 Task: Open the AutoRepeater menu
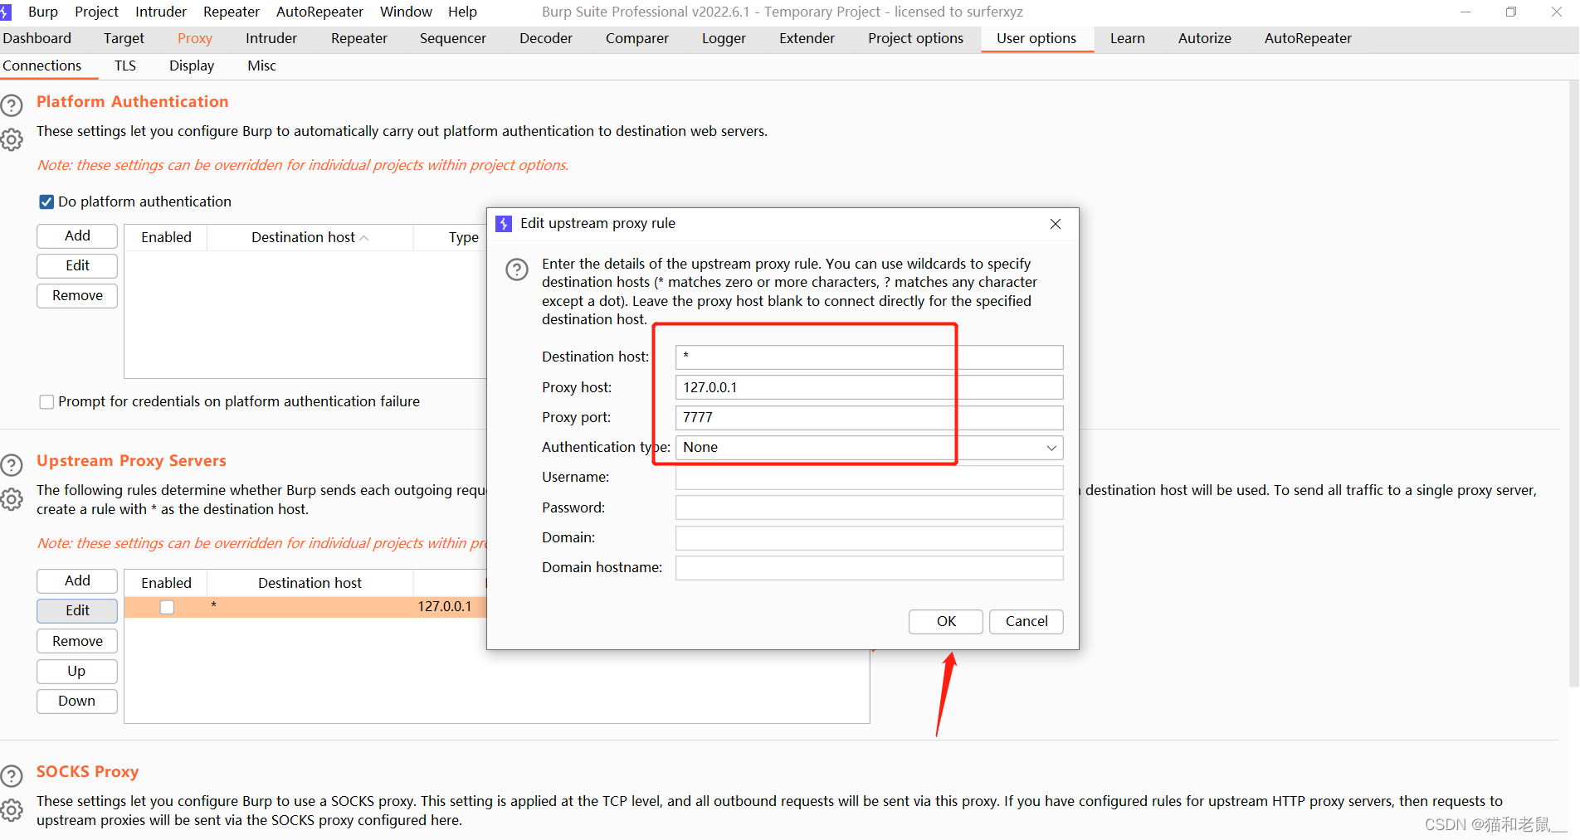319,12
